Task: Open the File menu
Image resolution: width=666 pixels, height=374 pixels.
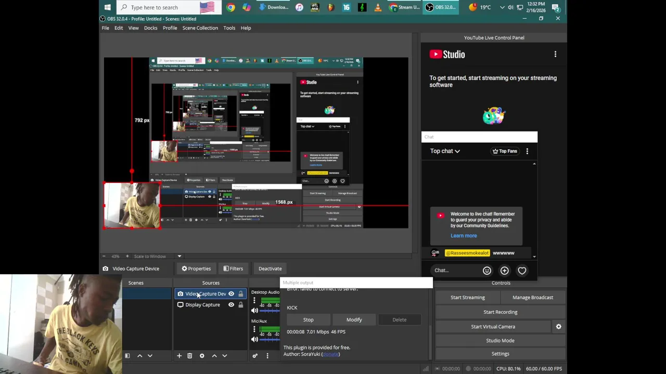Action: tap(105, 28)
